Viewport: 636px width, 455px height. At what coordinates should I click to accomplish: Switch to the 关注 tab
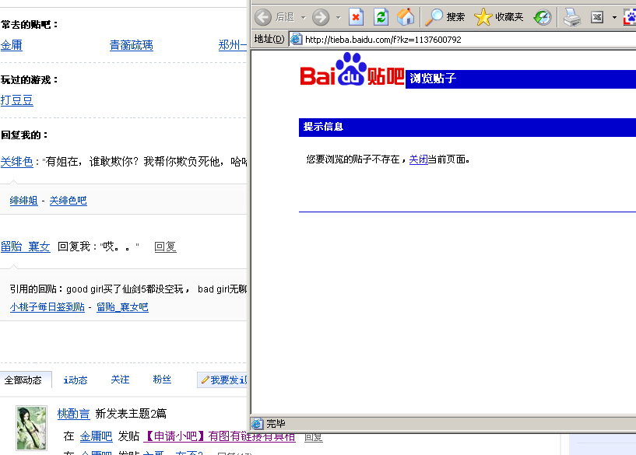click(120, 380)
